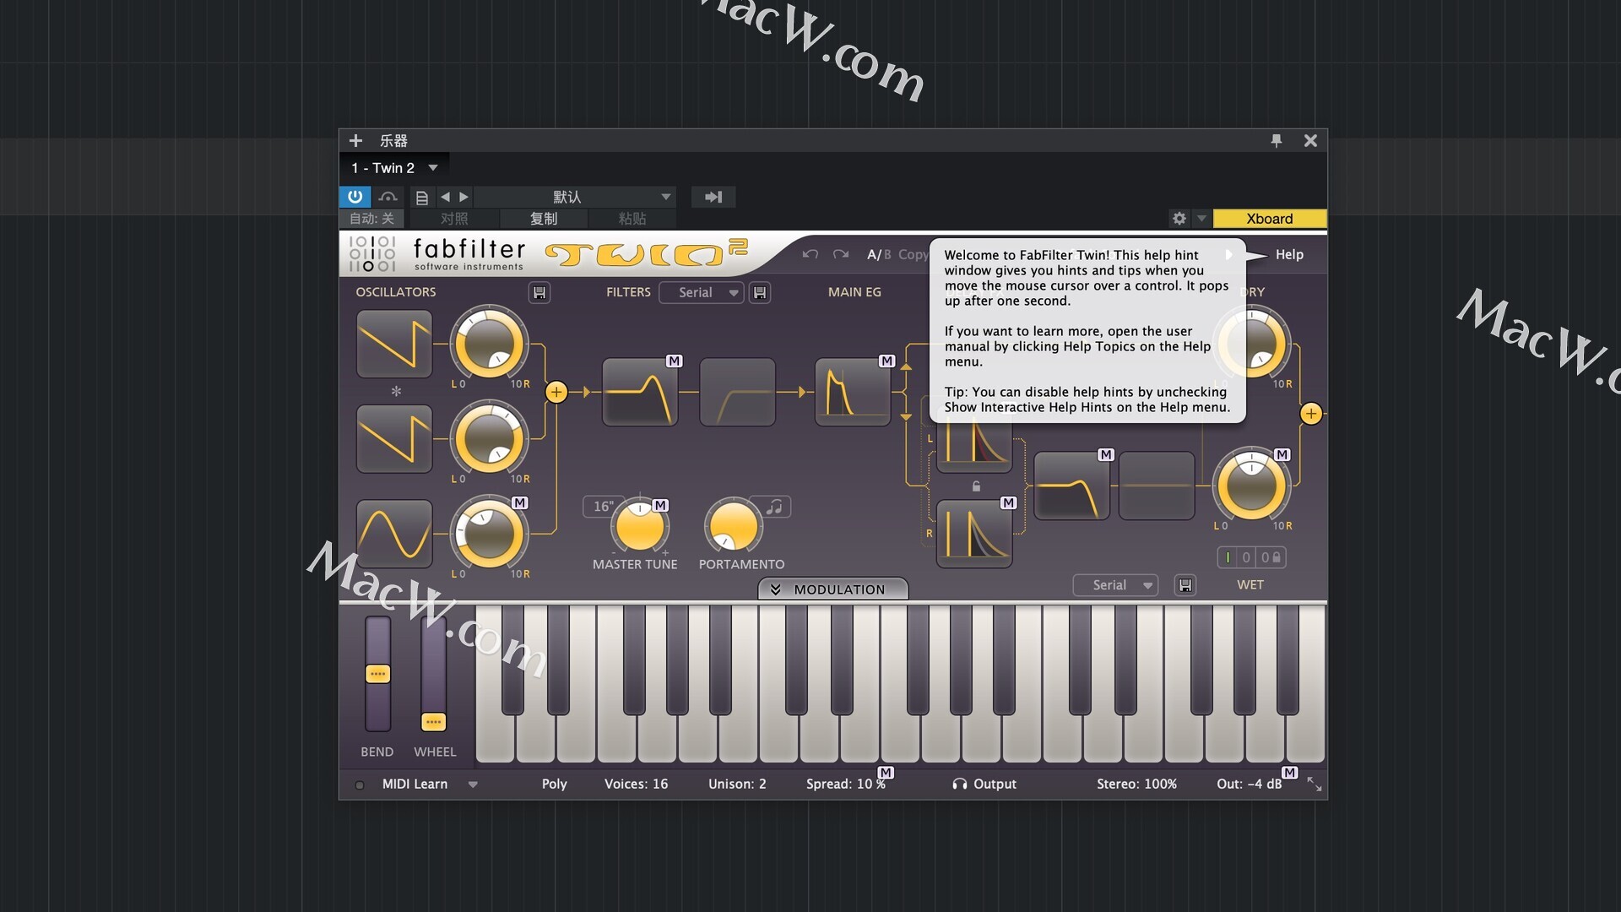Click the undo arrow icon

coord(810,254)
